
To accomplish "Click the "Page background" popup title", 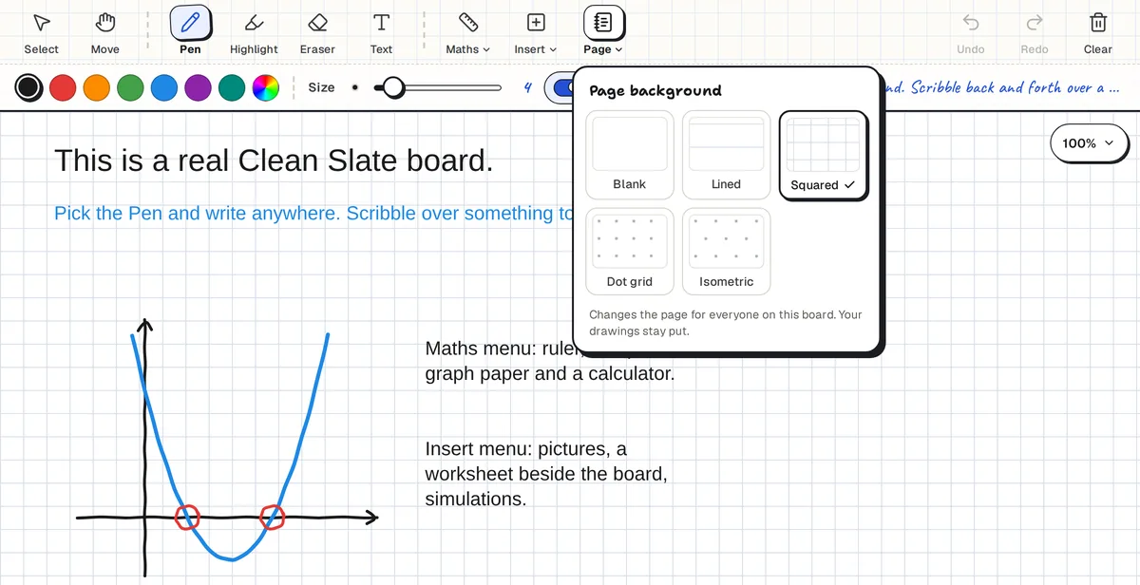I will coord(655,90).
